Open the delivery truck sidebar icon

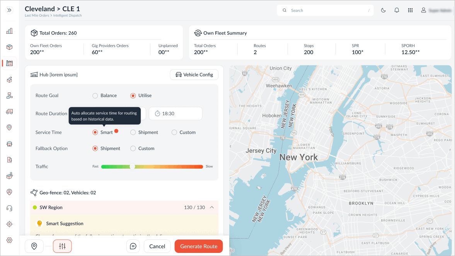click(9, 112)
